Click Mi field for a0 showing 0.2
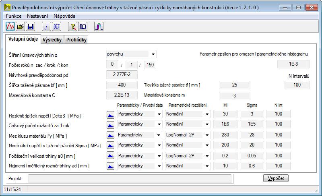322x196 pixels. pos(225,156)
